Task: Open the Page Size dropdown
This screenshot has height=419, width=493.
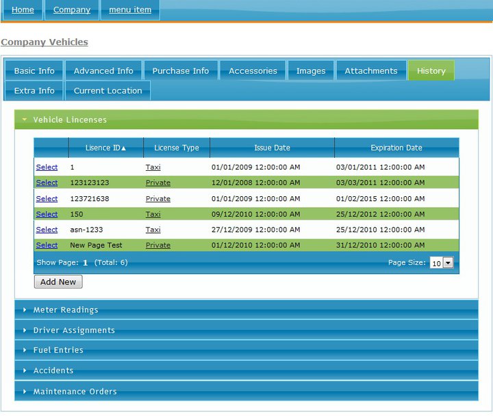Action: pyautogui.click(x=442, y=262)
